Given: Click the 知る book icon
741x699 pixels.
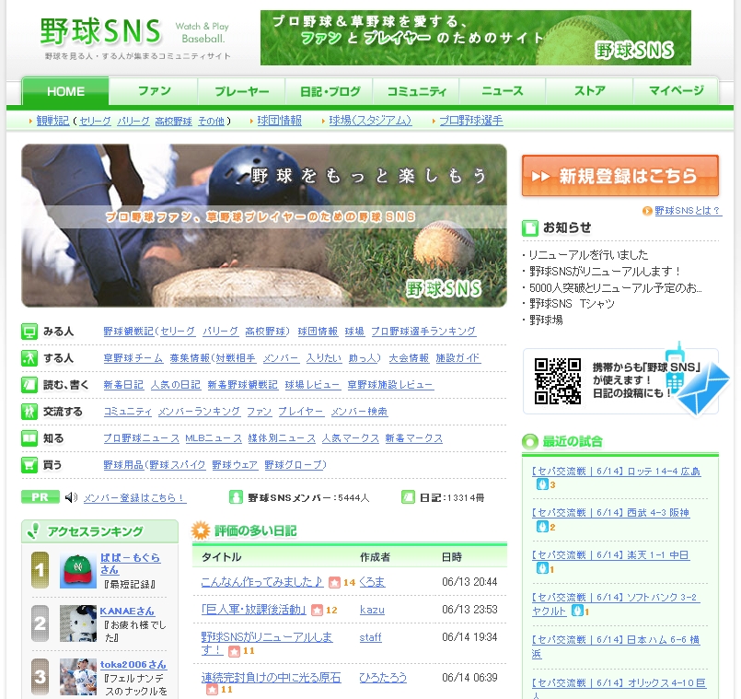Looking at the screenshot, I should 29,438.
